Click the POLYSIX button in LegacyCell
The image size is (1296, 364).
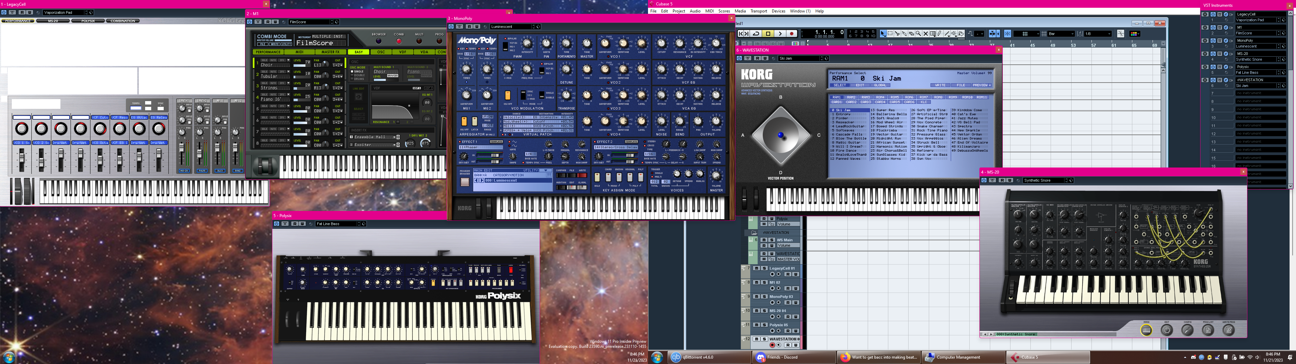[88, 21]
